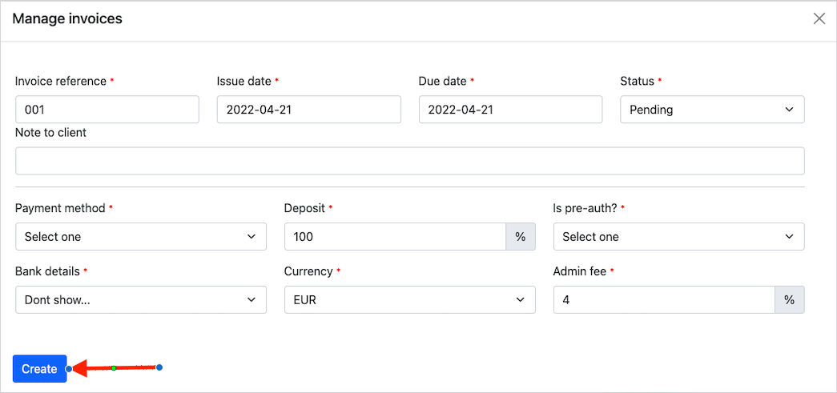Click the Admin fee input

click(664, 300)
